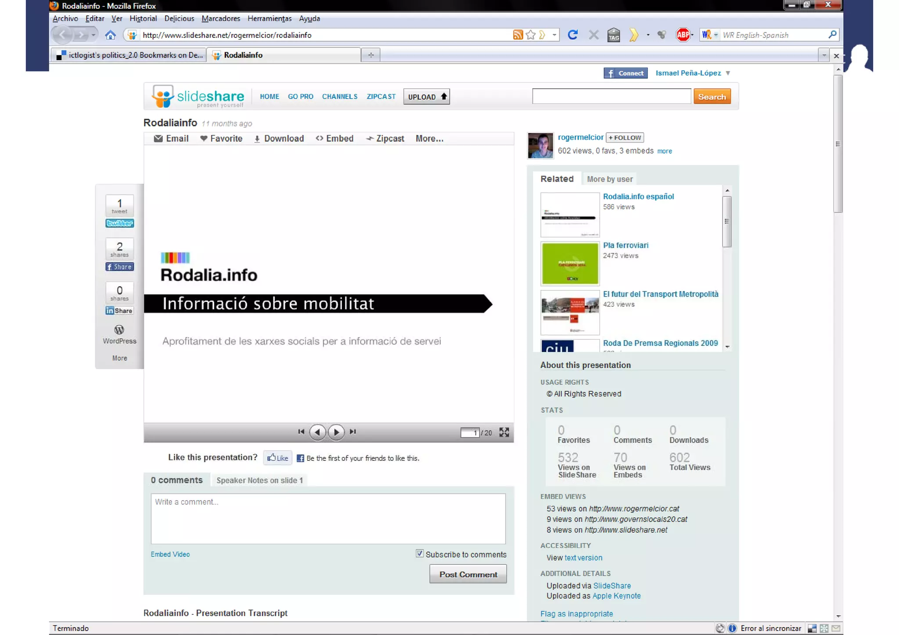
Task: Jump to last slide icon
Action: tap(353, 432)
